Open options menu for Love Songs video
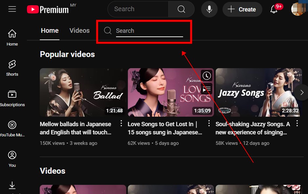The height and width of the screenshot is (194, 308). [209, 124]
